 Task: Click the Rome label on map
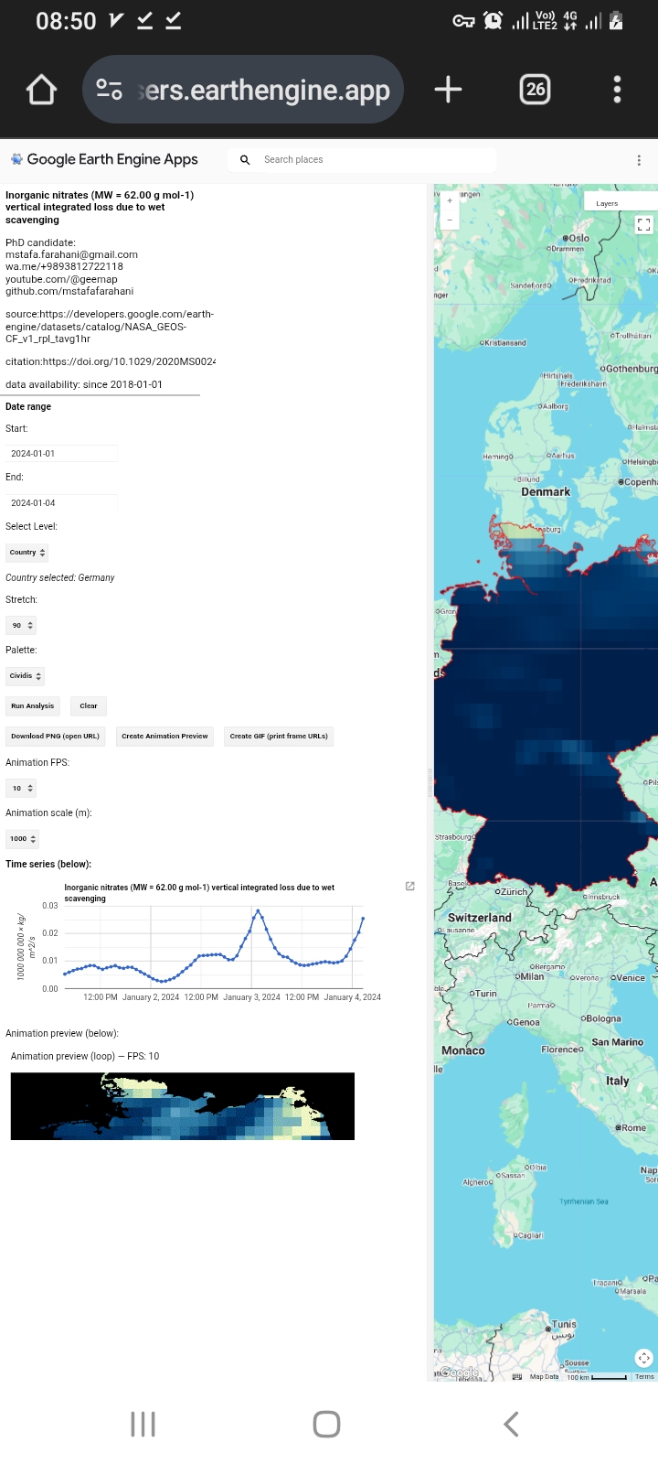pyautogui.click(x=634, y=1127)
